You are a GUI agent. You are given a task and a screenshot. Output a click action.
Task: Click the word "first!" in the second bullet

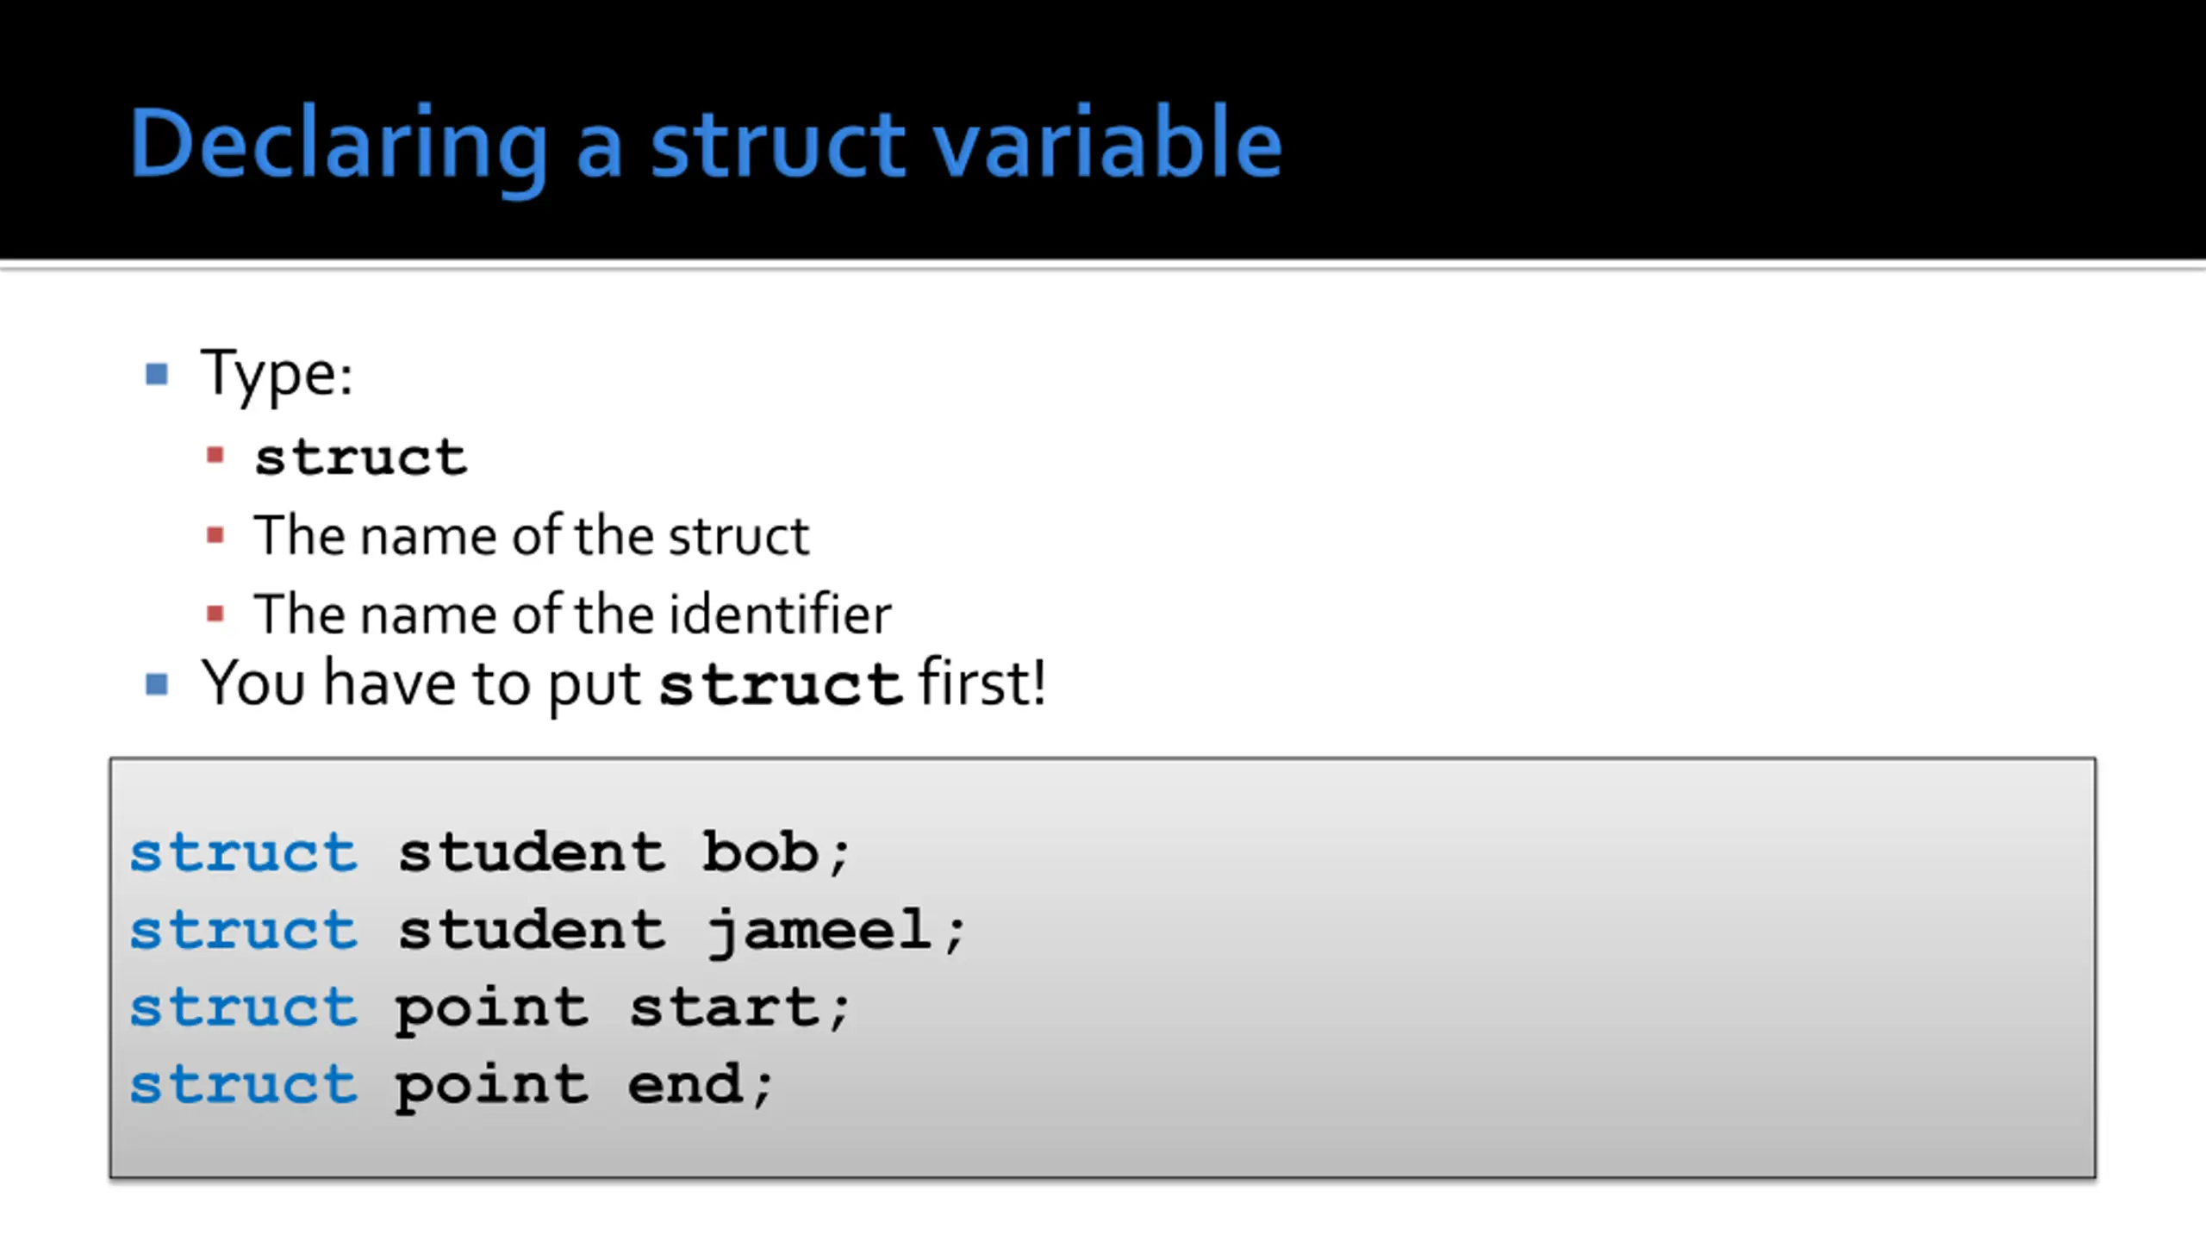click(x=982, y=683)
